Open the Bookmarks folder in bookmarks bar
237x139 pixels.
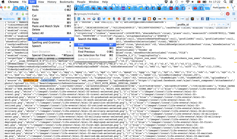[x=7, y=19]
